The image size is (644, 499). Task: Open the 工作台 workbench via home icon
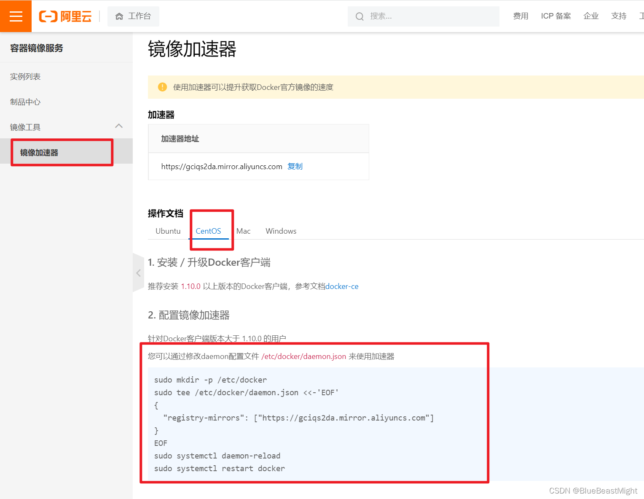coord(133,16)
